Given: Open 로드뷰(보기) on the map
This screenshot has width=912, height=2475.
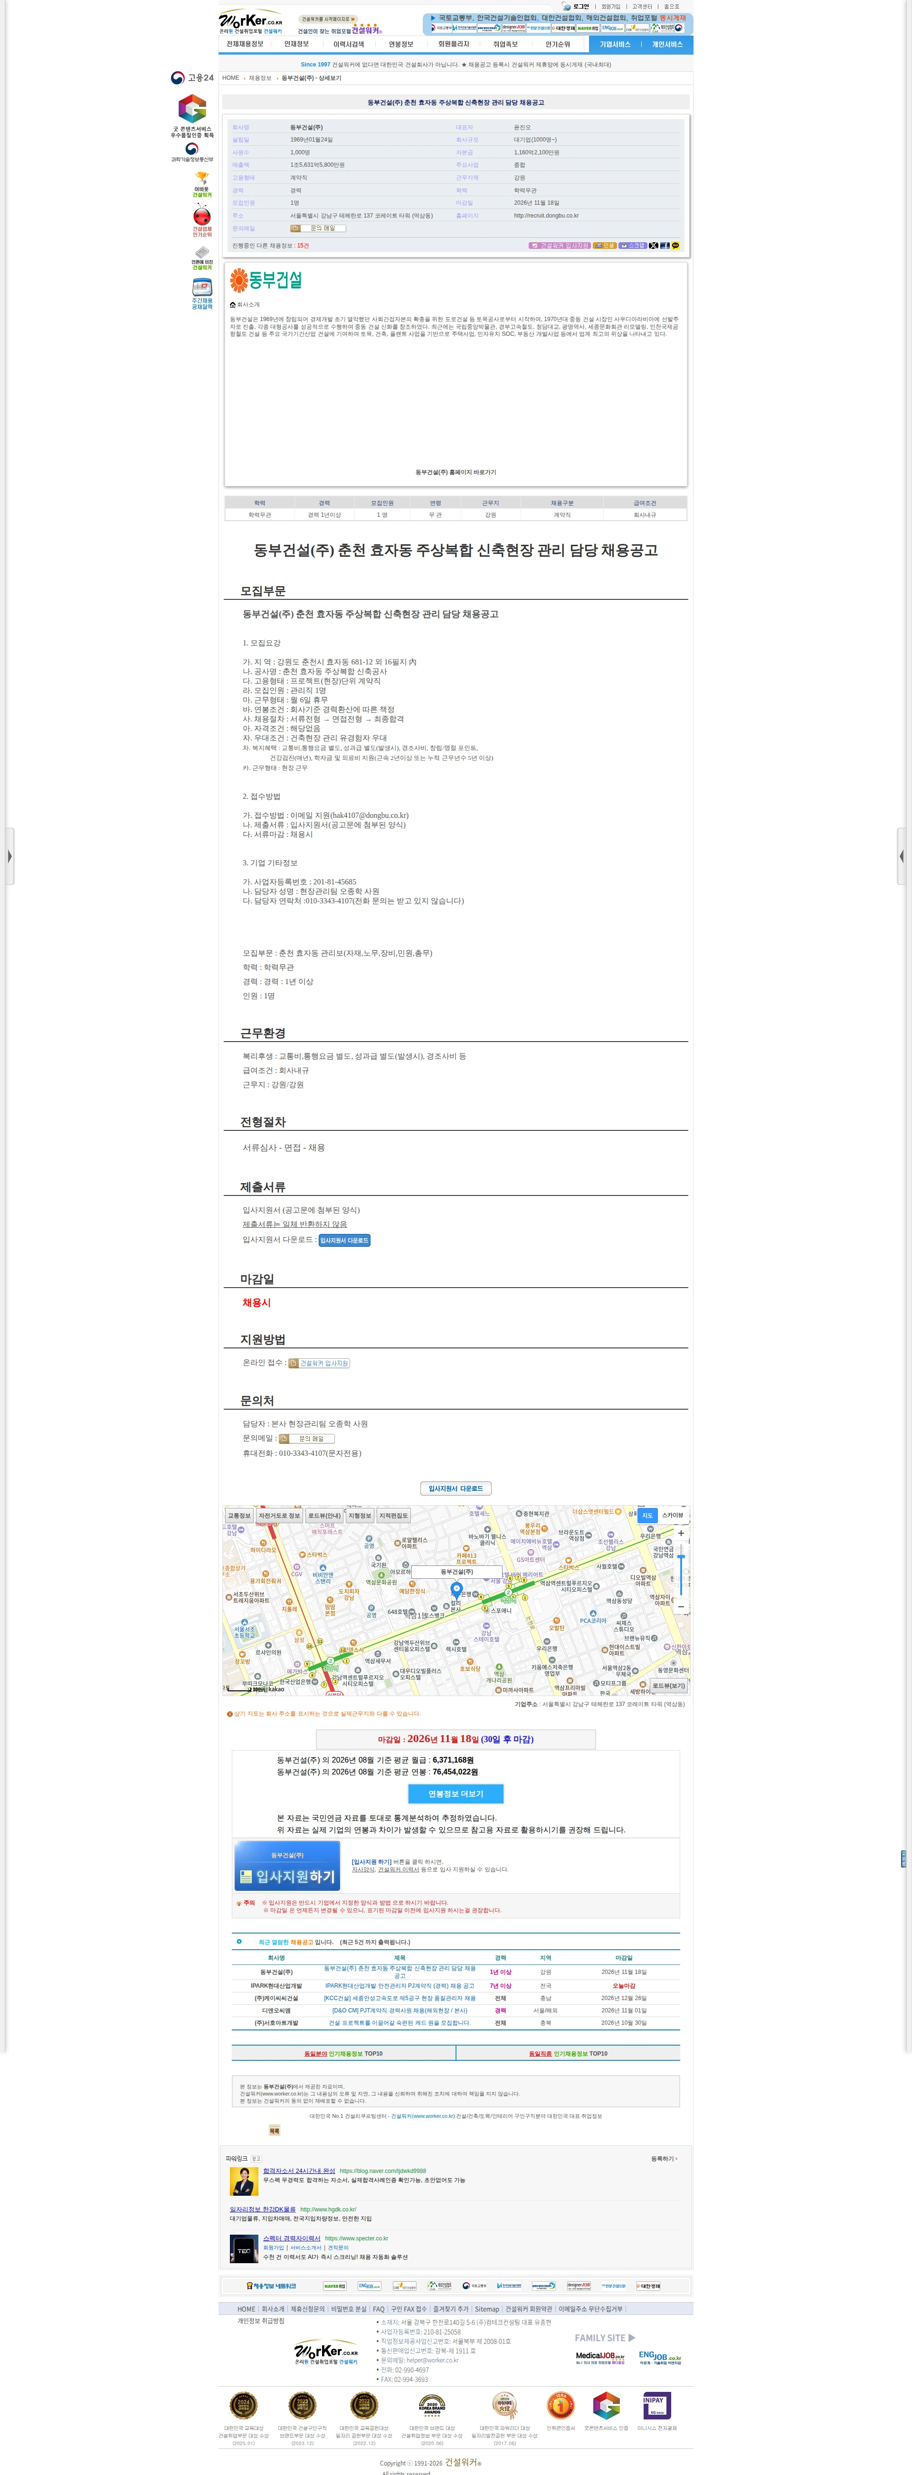Looking at the screenshot, I should [669, 1685].
